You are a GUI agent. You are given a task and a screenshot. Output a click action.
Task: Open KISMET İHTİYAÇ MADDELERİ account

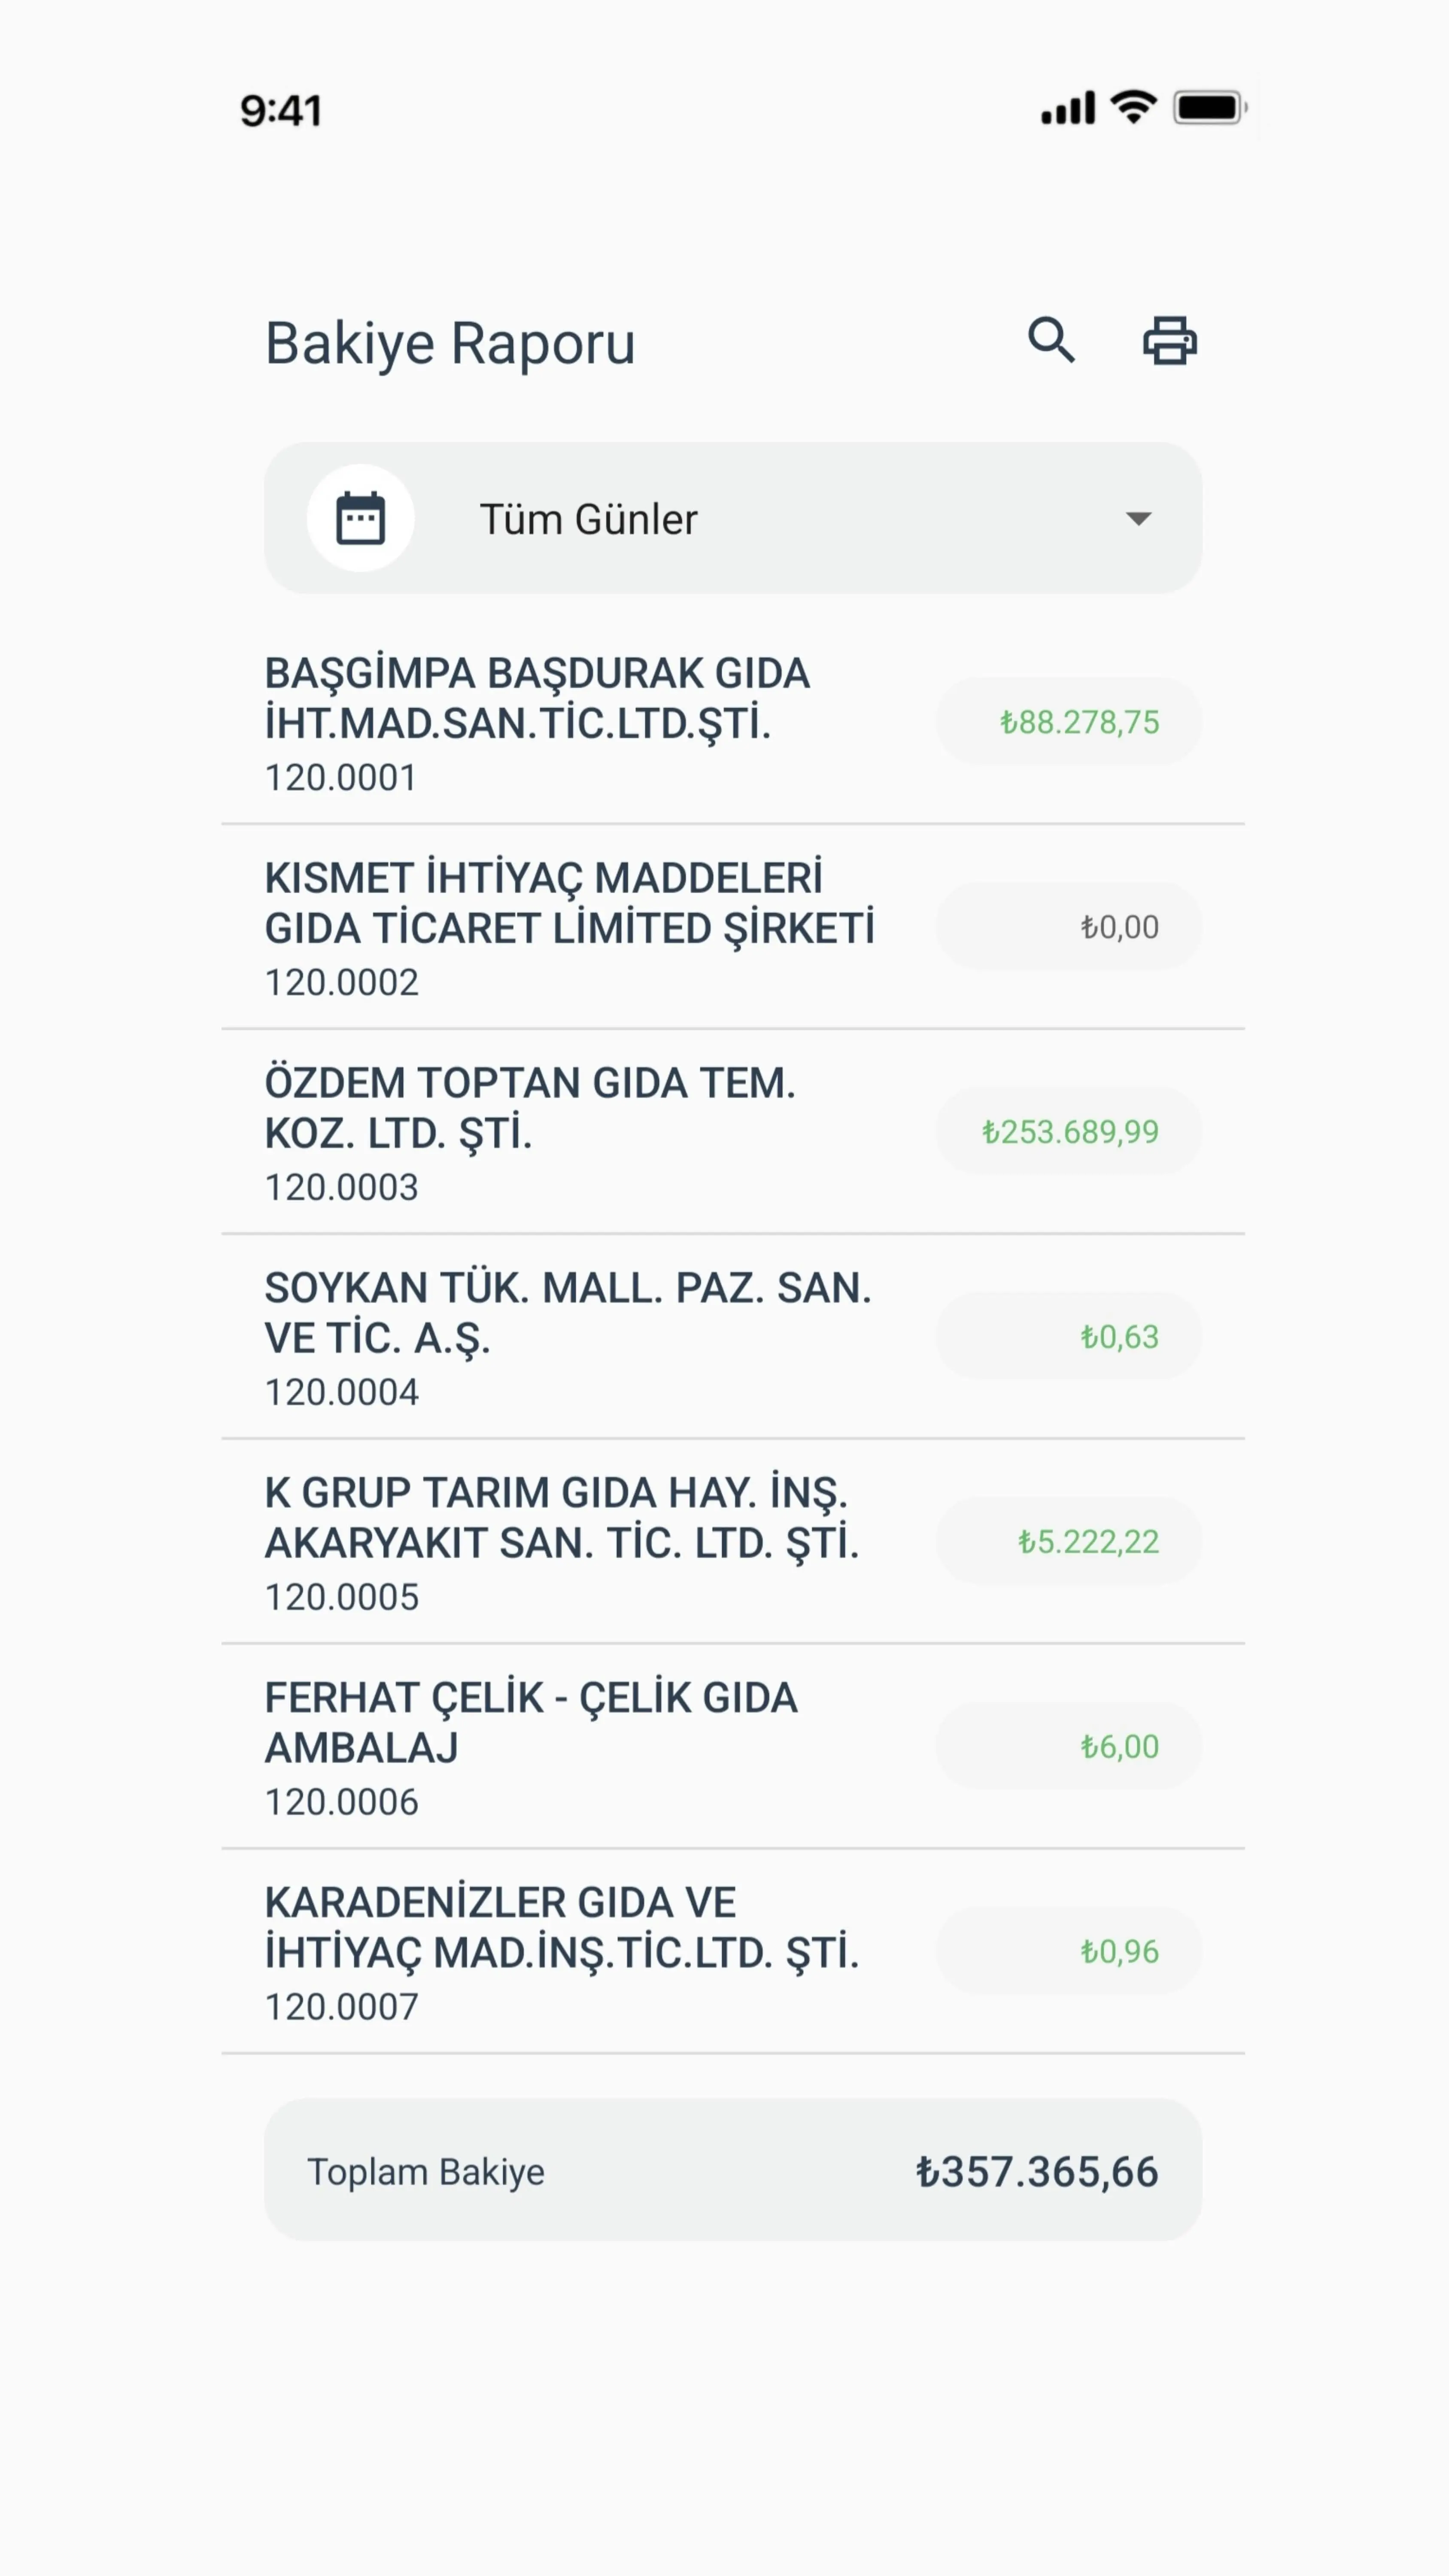[570, 927]
